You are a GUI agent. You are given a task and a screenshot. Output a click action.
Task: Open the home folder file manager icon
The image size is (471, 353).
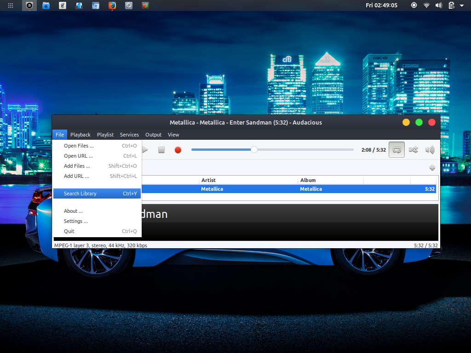coord(46,6)
